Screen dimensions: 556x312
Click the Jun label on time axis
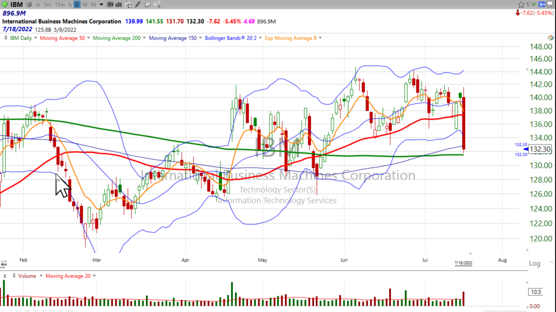(x=343, y=260)
